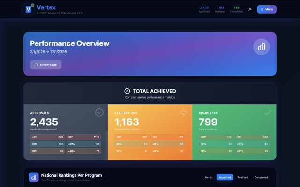Click the Top 10 performing Local Committees subtitle
The height and width of the screenshot is (187, 300).
pyautogui.click(x=66, y=180)
